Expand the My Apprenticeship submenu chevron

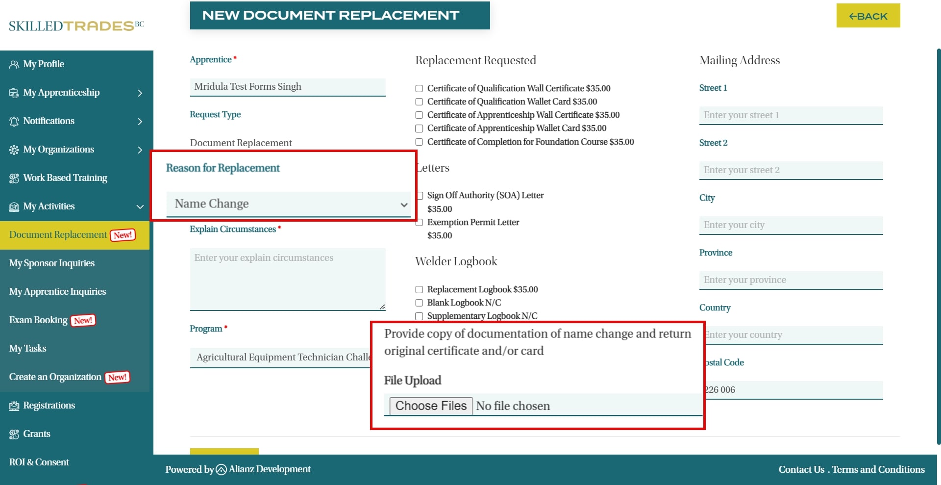coord(140,93)
